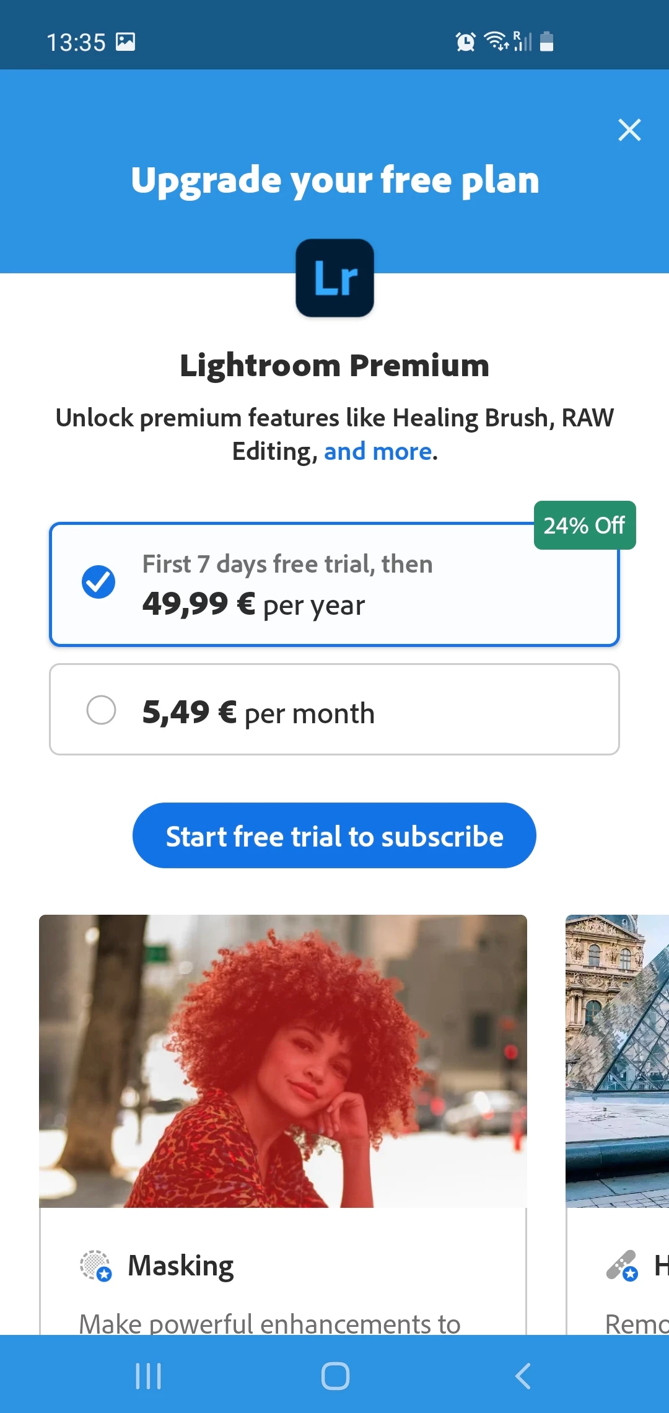669x1413 pixels.
Task: Tap the alarm icon in status bar
Action: 465,42
